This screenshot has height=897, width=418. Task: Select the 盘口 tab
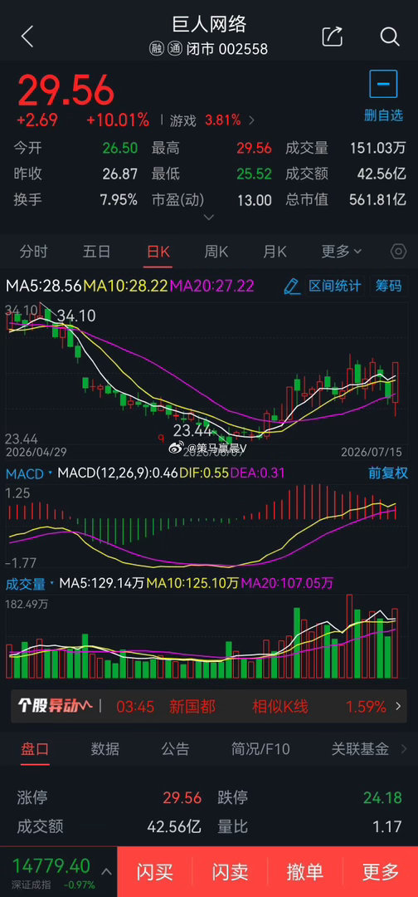pos(36,749)
